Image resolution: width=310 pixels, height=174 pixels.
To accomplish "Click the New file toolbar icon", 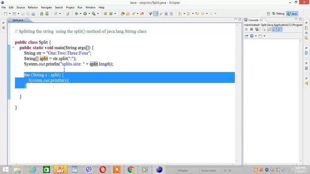I will [x=6, y=14].
